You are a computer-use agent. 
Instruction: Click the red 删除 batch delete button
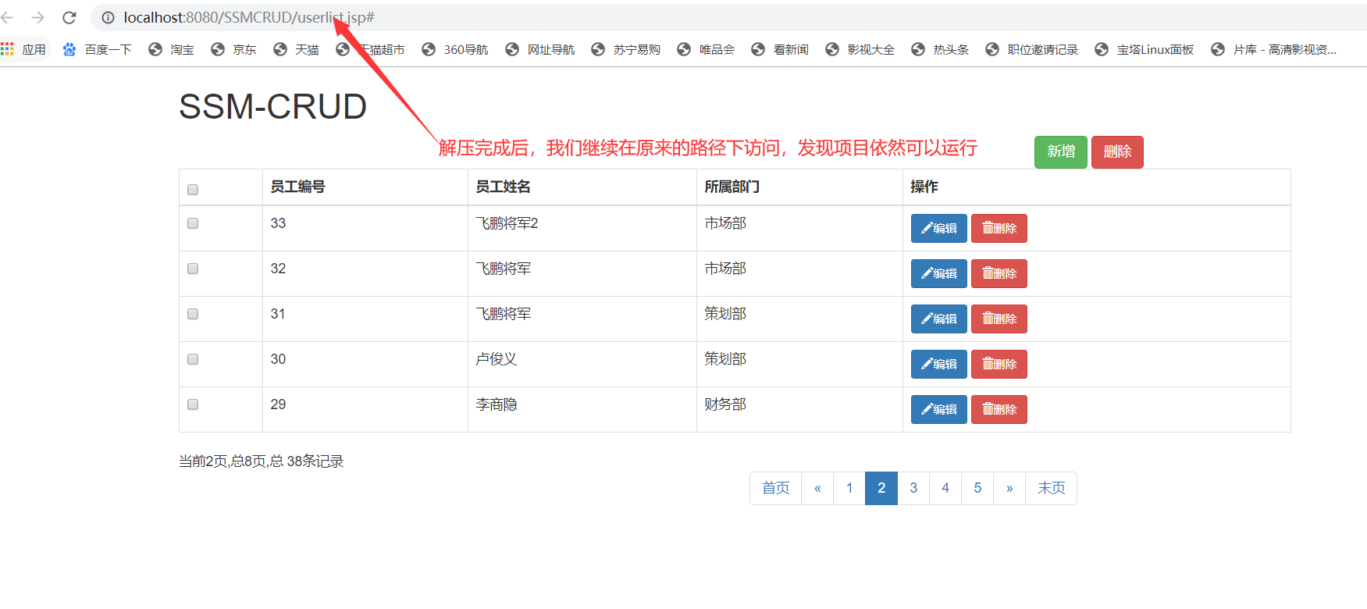[1117, 151]
